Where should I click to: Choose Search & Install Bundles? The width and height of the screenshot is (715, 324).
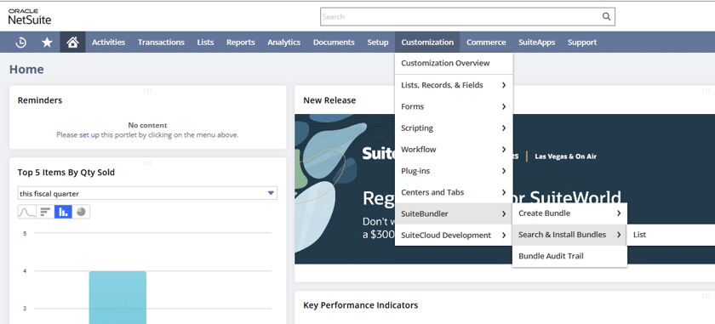(x=569, y=235)
